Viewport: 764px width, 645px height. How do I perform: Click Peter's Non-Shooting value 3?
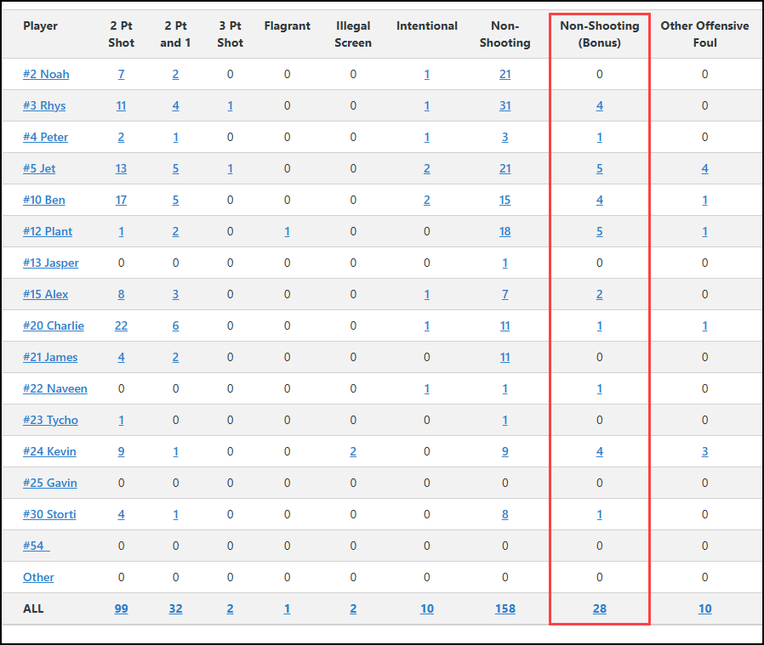[505, 138]
